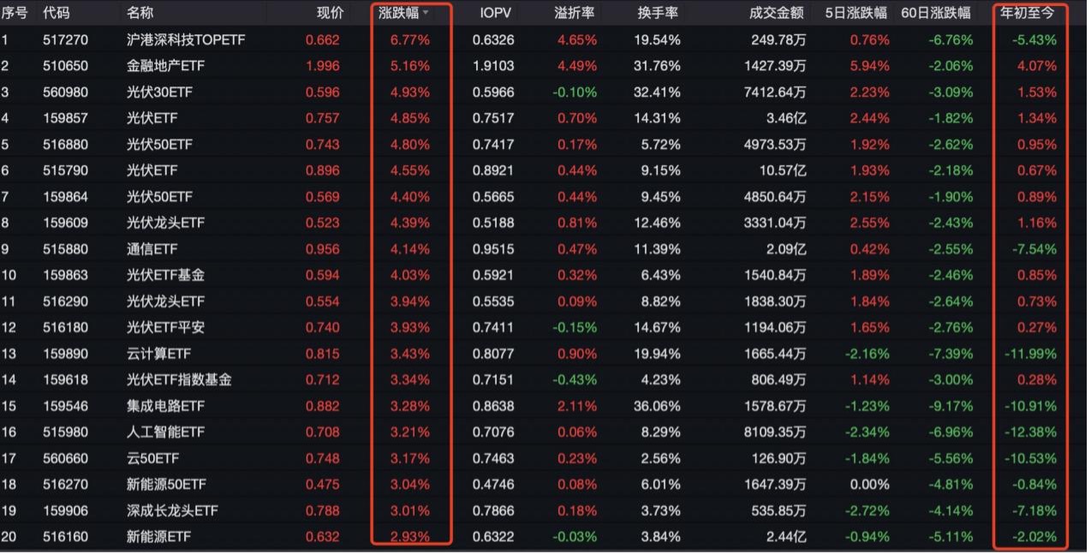Click the -11.99% year-to-date value
Image resolution: width=1091 pixels, height=554 pixels.
click(x=1031, y=354)
